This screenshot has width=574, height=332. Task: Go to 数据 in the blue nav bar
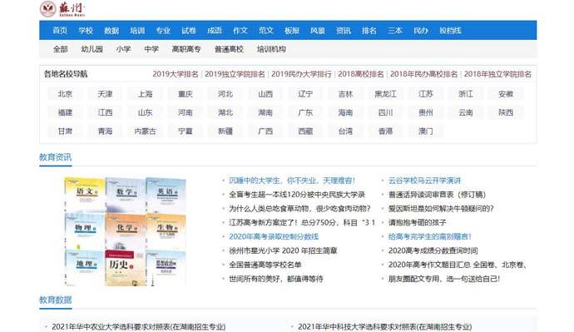111,31
